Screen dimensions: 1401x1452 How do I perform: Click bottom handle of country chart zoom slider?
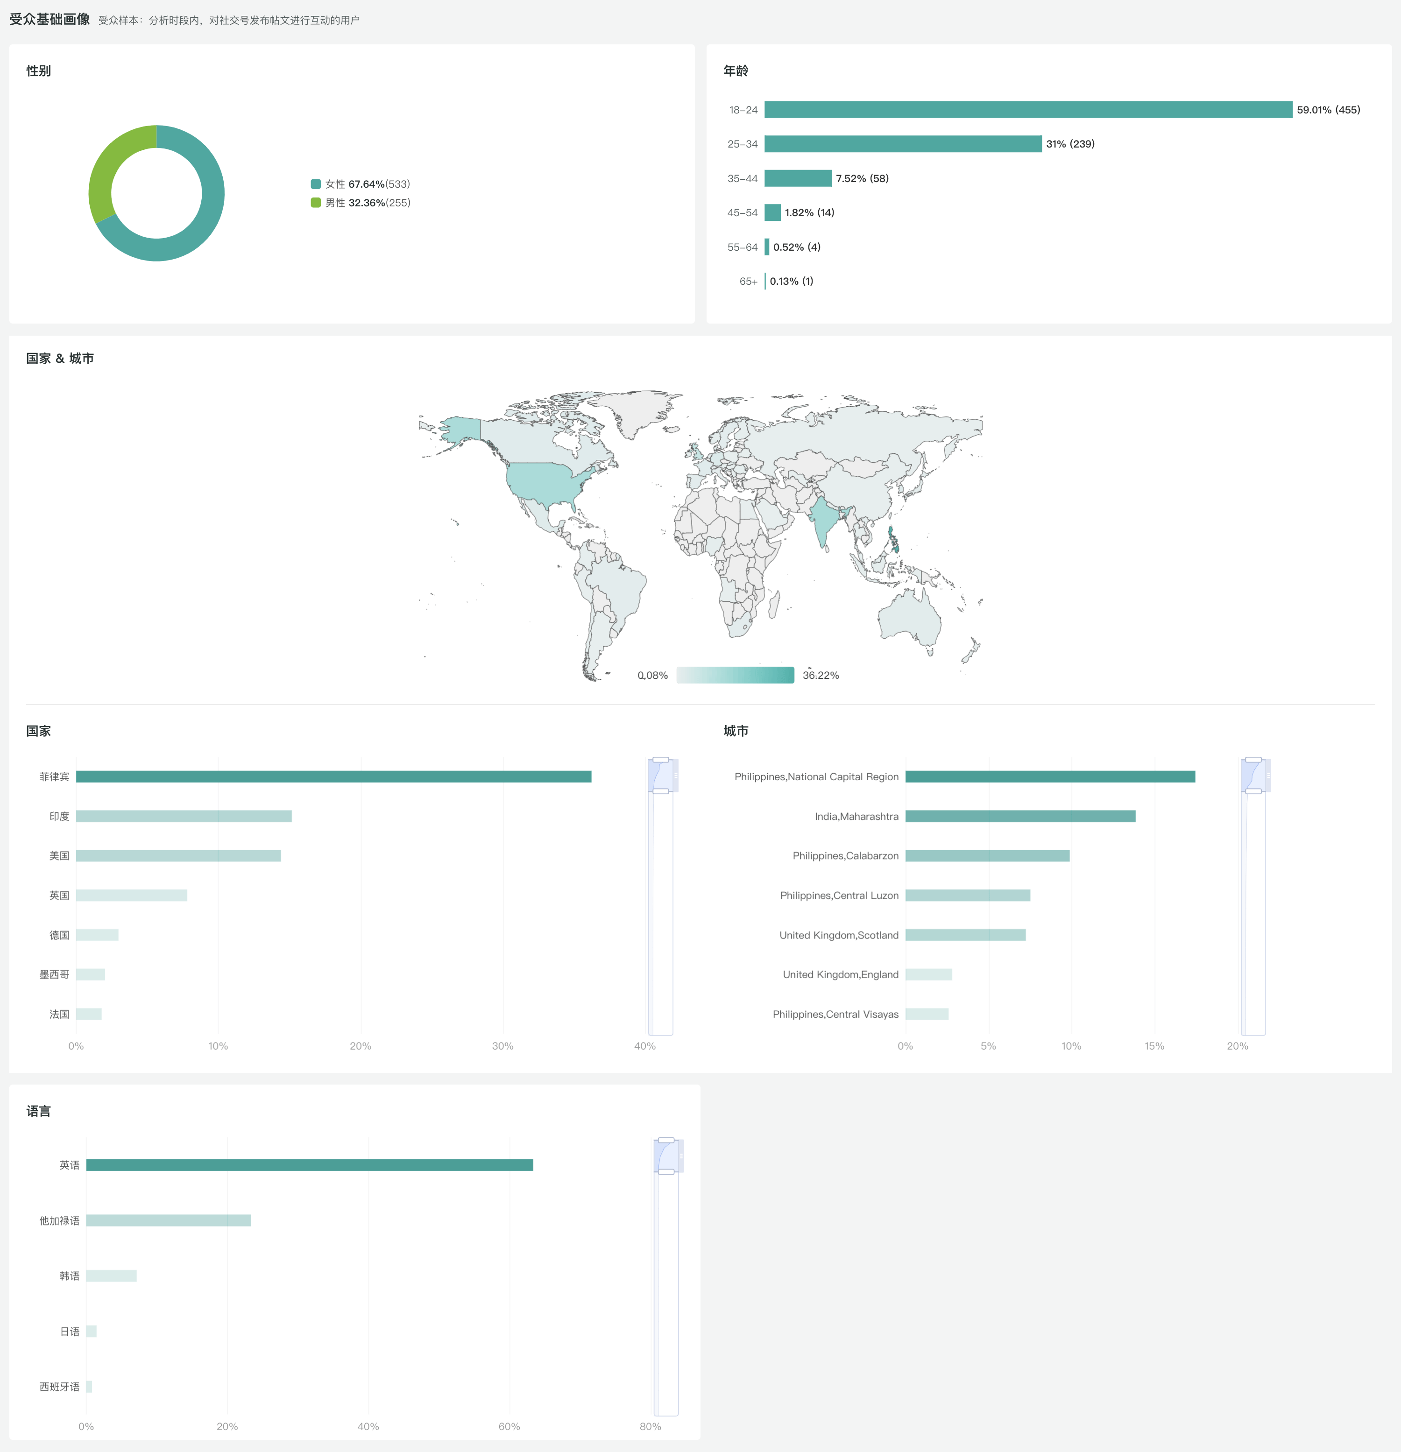pyautogui.click(x=661, y=791)
